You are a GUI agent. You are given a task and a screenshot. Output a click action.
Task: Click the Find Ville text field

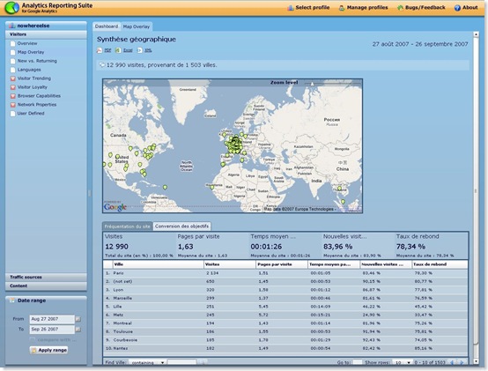pyautogui.click(x=181, y=362)
